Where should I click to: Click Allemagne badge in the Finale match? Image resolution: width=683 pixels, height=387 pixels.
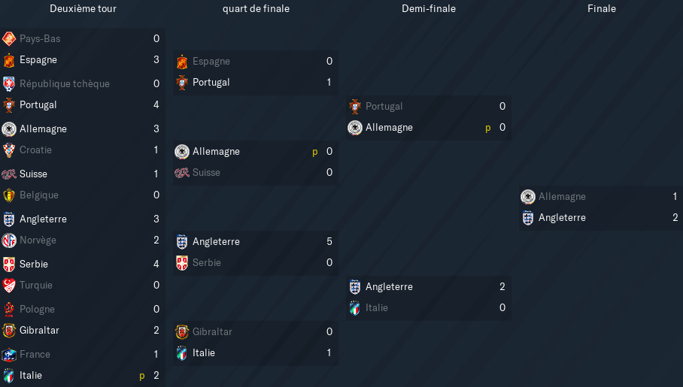point(528,197)
